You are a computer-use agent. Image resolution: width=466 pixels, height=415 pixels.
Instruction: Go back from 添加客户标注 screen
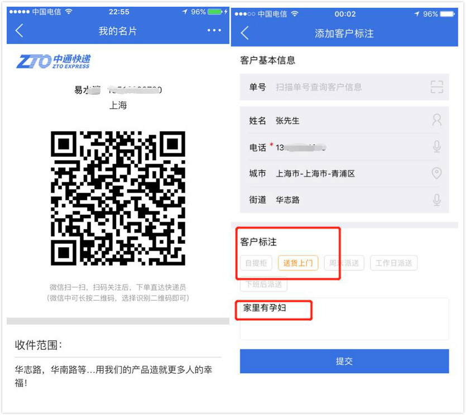[244, 33]
